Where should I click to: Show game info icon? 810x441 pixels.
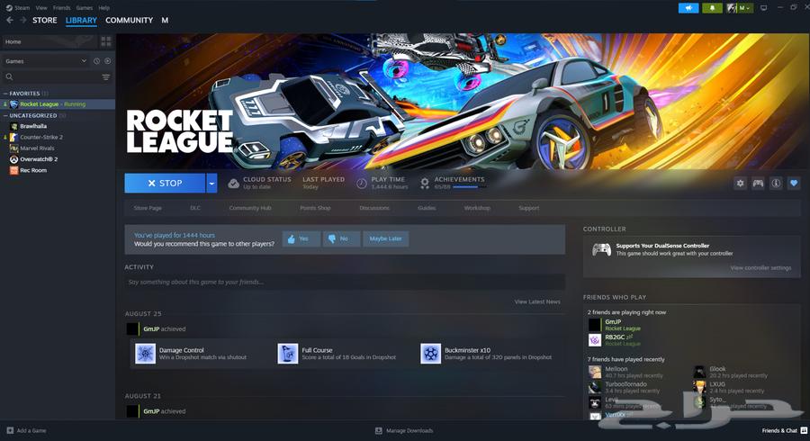[776, 184]
